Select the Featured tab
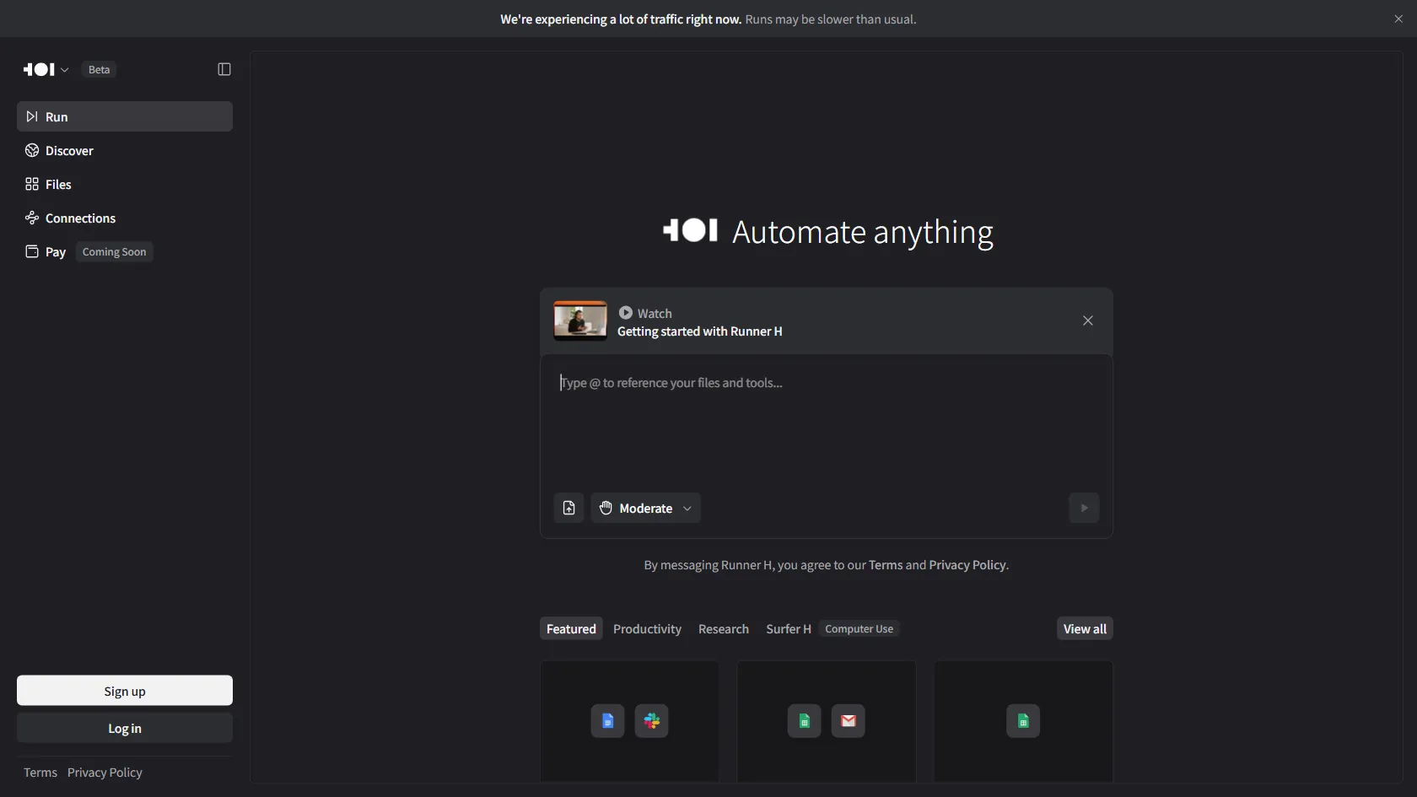The image size is (1417, 797). coord(571,628)
